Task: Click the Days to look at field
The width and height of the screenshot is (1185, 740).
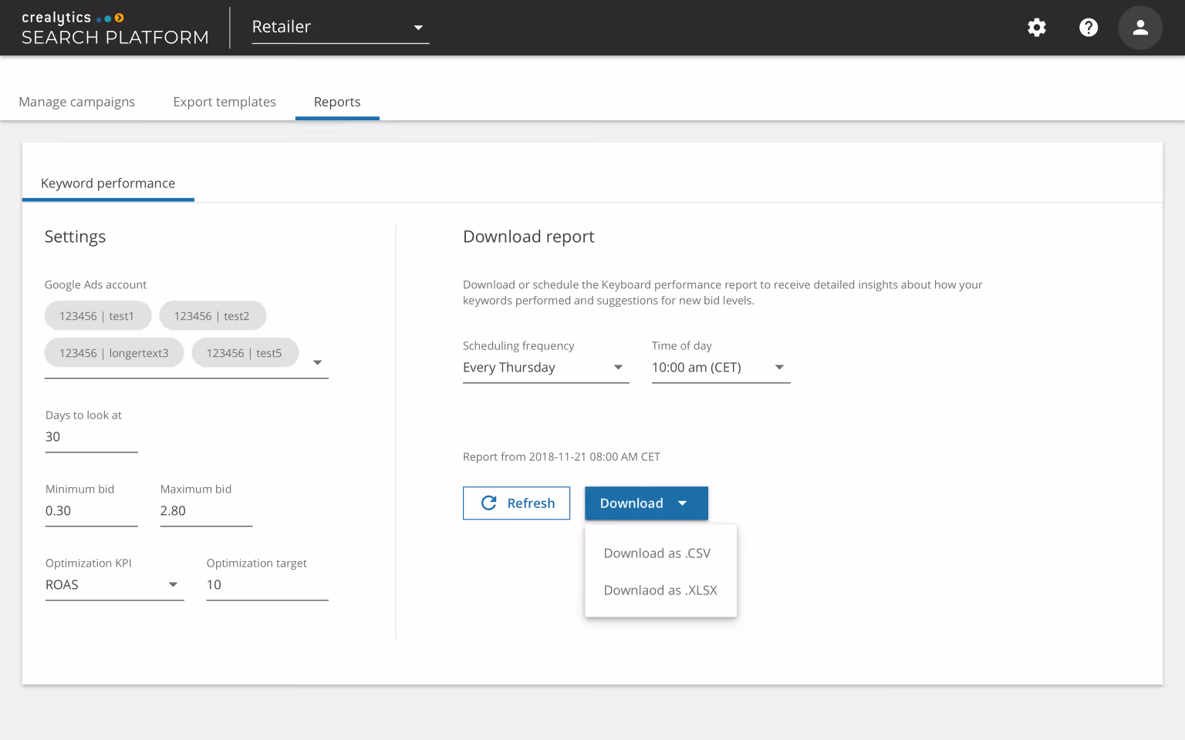Action: [91, 437]
